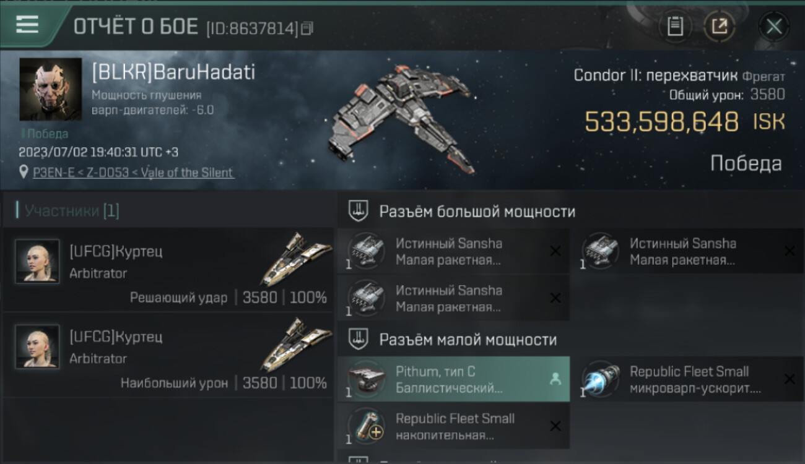Select the third Истинный Sansha Малая ракетная module
Screen dimensions: 805x464
(453, 298)
